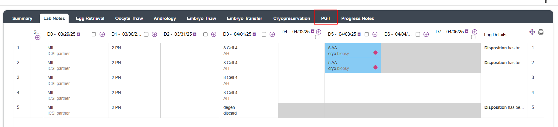Tick the checkbox under D4 04/02/25
Viewport: 558px width, 127px height.
[x=317, y=37]
